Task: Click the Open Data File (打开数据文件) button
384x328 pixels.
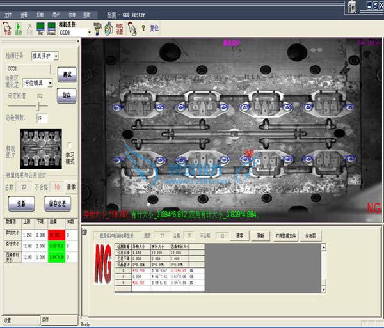Action: [x=286, y=236]
